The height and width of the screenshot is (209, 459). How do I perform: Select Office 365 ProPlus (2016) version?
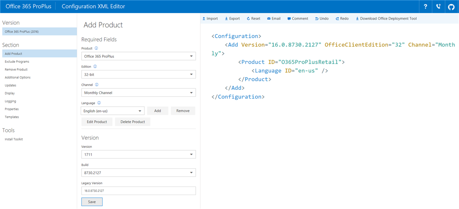[x=39, y=31]
